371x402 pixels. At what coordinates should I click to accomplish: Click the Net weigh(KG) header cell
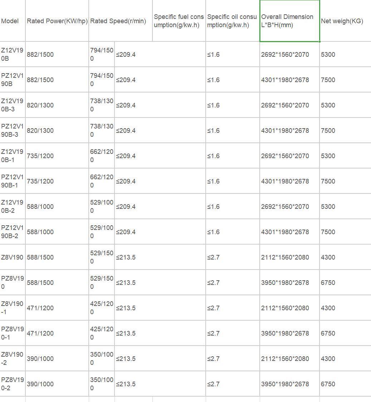tap(342, 21)
